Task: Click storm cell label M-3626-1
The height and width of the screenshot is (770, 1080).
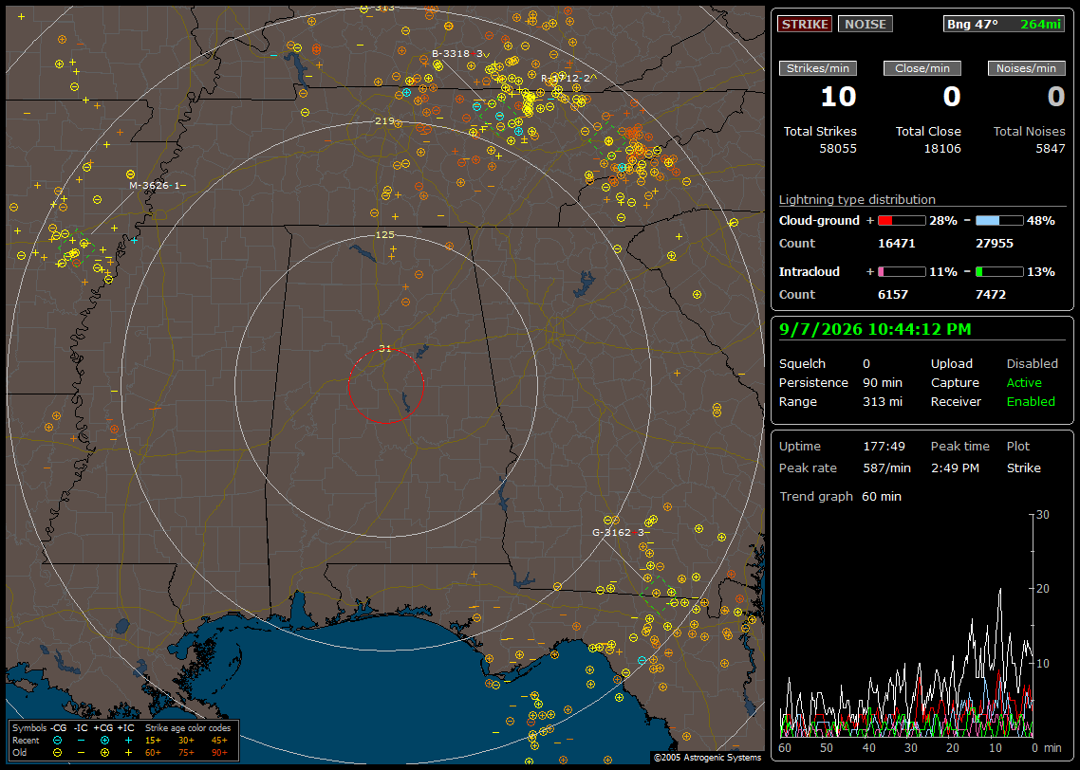Action: tap(155, 185)
